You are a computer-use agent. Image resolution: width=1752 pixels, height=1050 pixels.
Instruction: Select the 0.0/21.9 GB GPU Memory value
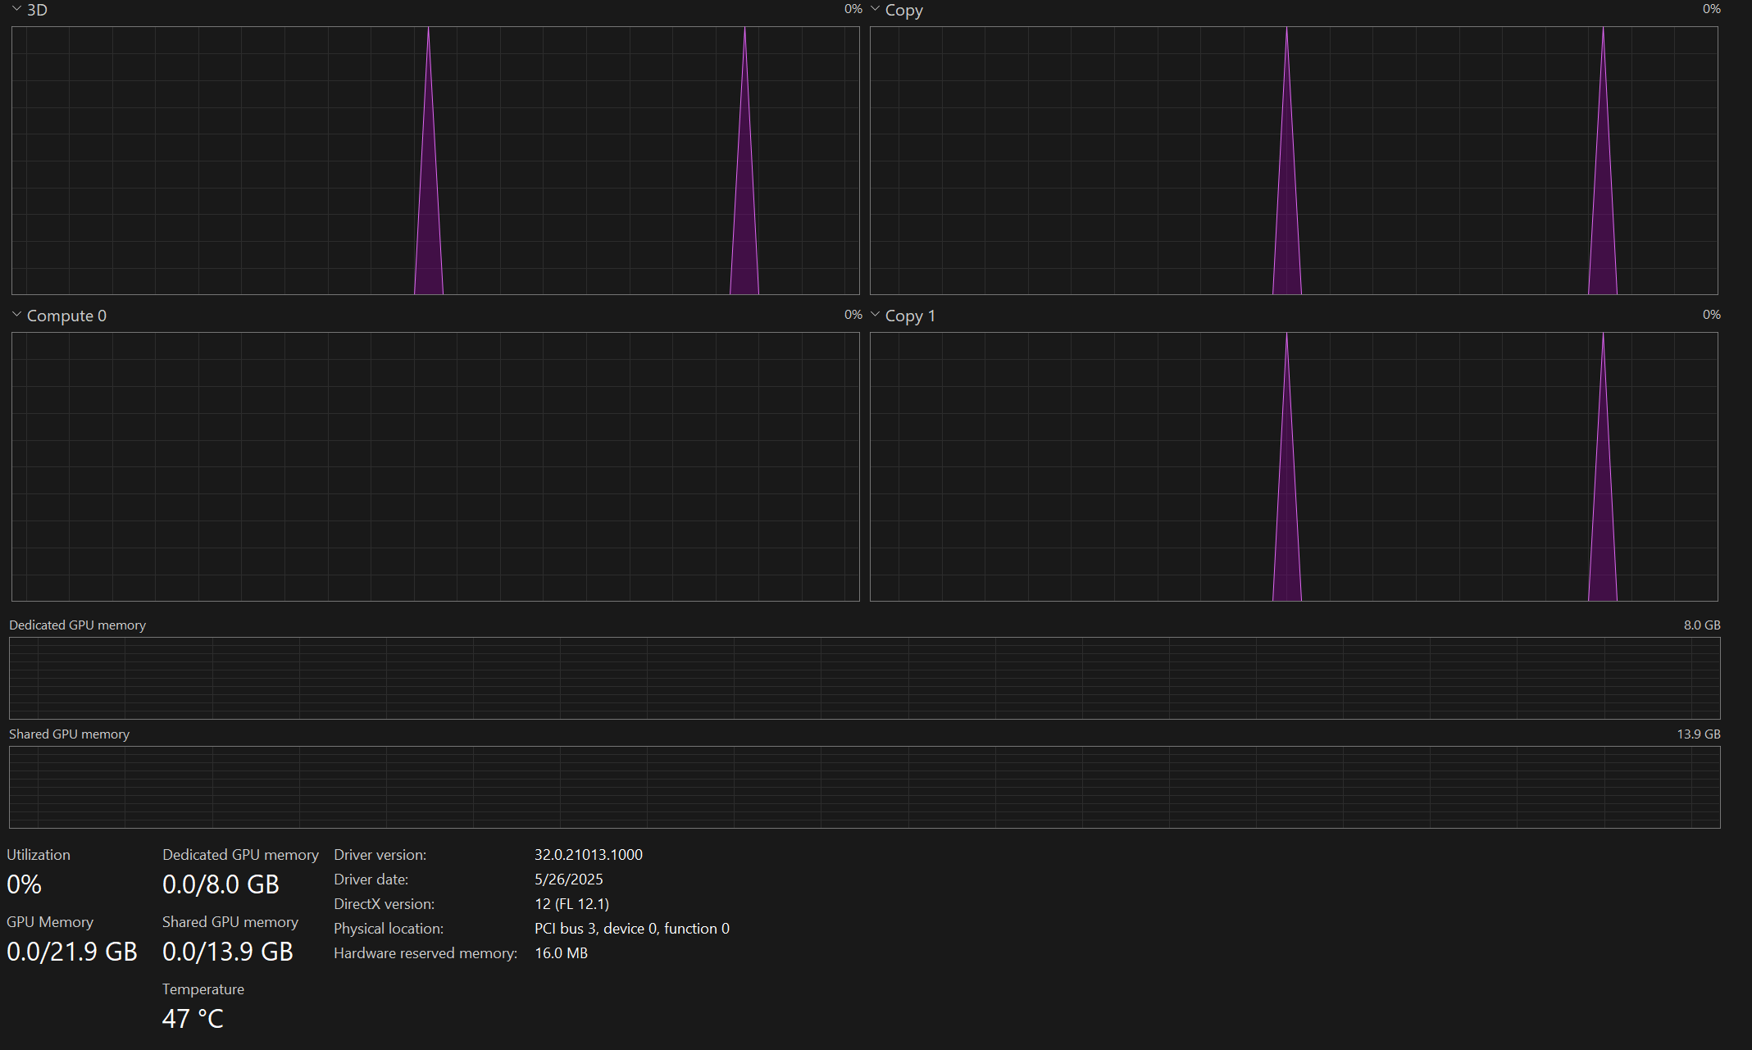point(72,952)
